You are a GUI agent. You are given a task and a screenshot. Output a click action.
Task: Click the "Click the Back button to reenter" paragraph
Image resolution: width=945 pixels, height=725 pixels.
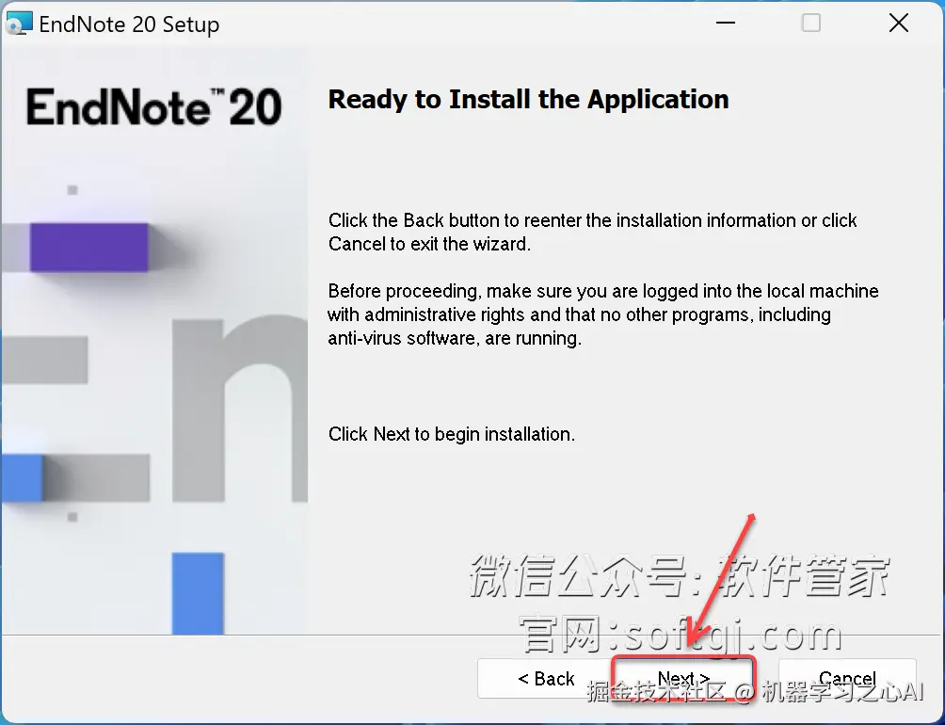pyautogui.click(x=592, y=232)
